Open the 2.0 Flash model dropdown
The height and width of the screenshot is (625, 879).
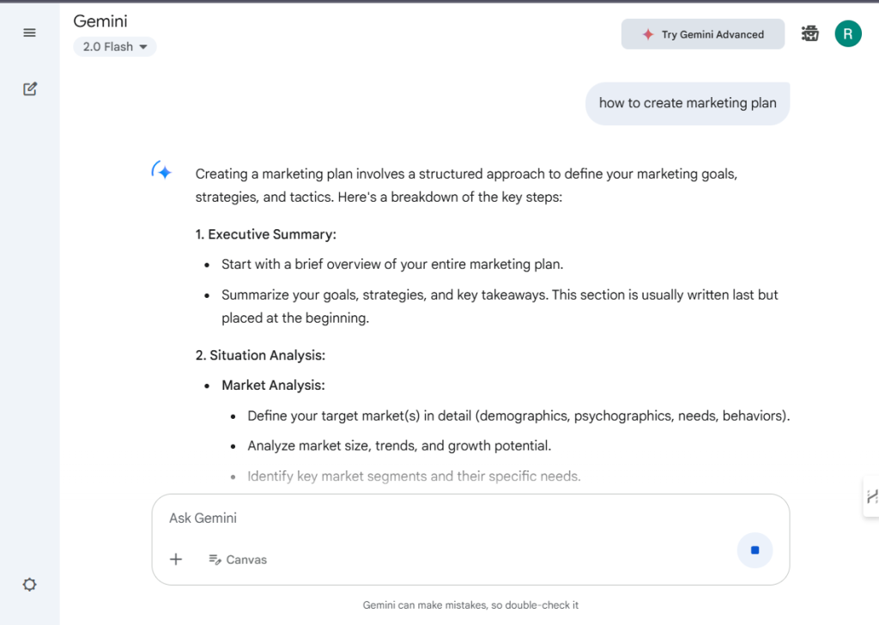pos(115,46)
